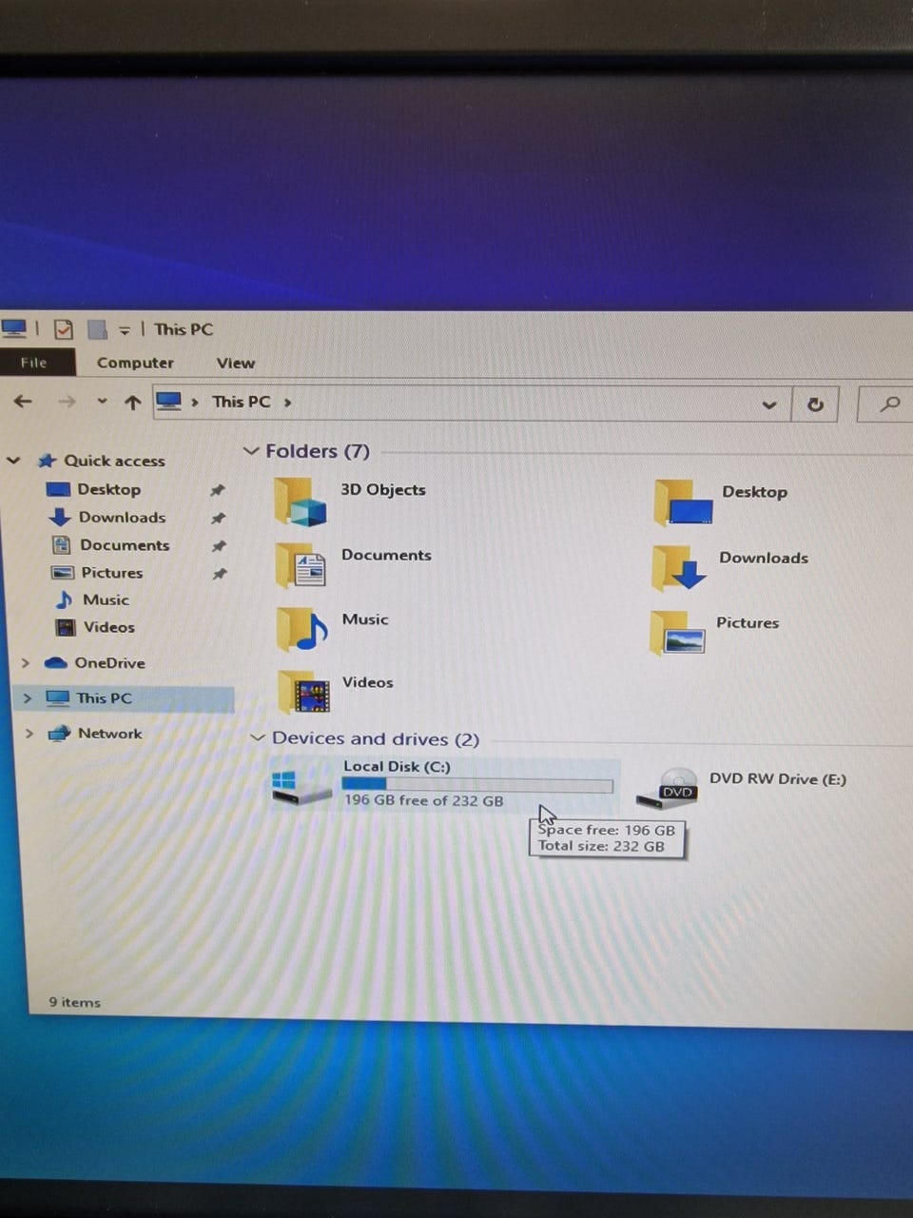Viewport: 913px width, 1218px height.
Task: Click the monitor icon in address bar
Action: tap(168, 402)
